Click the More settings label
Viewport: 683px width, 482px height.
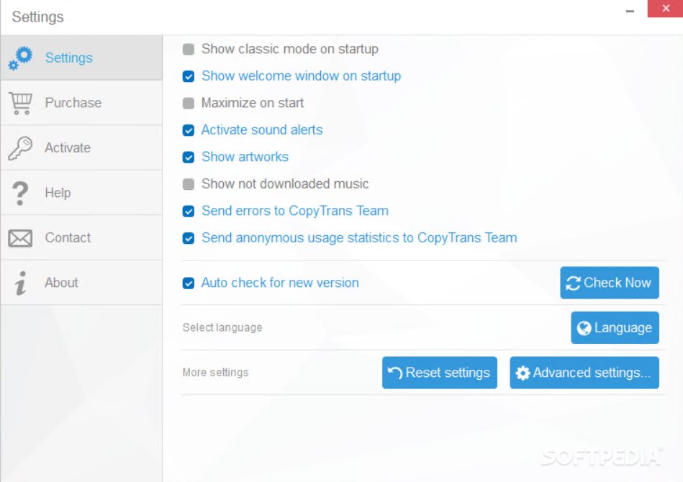(x=215, y=373)
